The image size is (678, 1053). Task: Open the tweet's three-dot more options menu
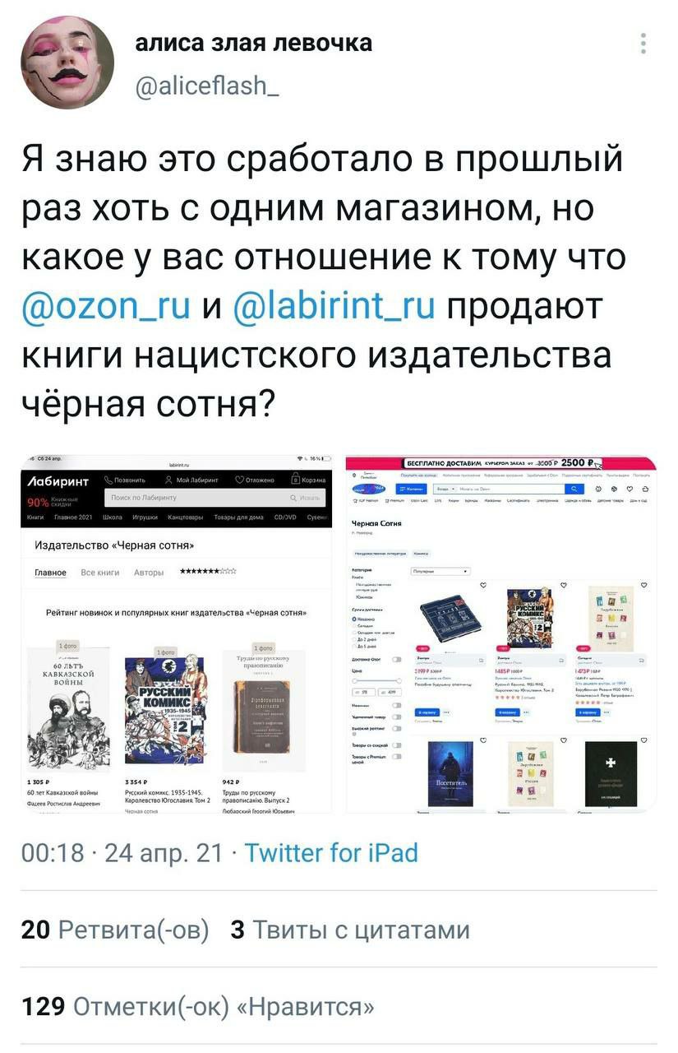(643, 43)
